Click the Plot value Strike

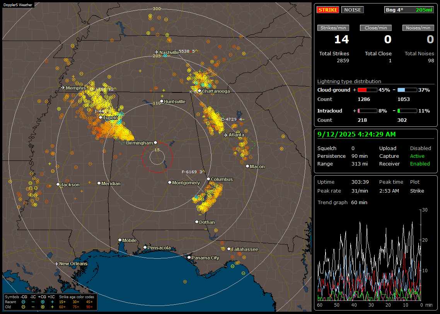click(x=417, y=191)
